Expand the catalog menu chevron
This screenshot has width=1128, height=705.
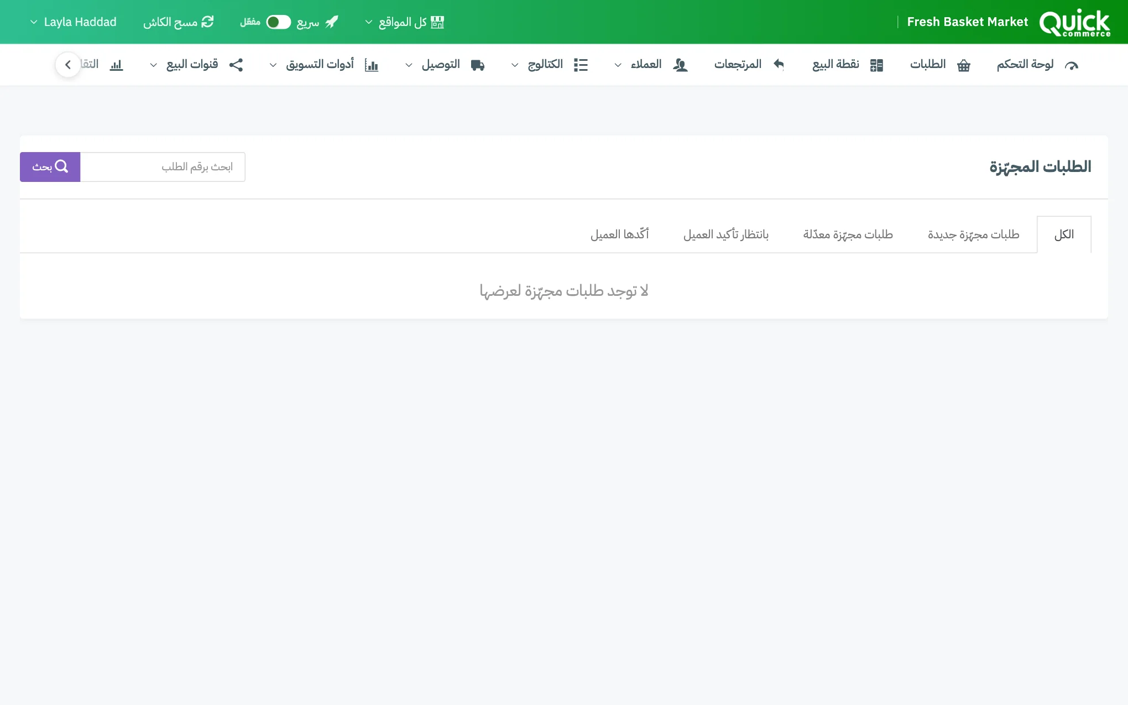pyautogui.click(x=514, y=65)
